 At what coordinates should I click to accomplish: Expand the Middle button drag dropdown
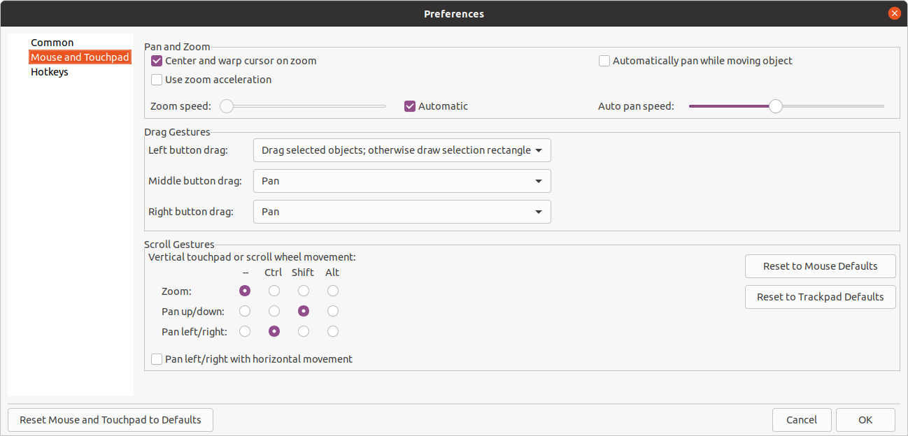tap(402, 181)
